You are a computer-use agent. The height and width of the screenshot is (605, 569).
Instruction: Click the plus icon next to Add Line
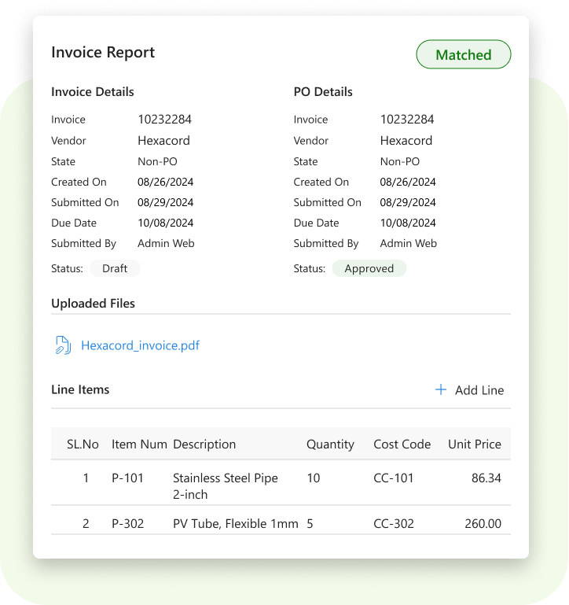441,390
